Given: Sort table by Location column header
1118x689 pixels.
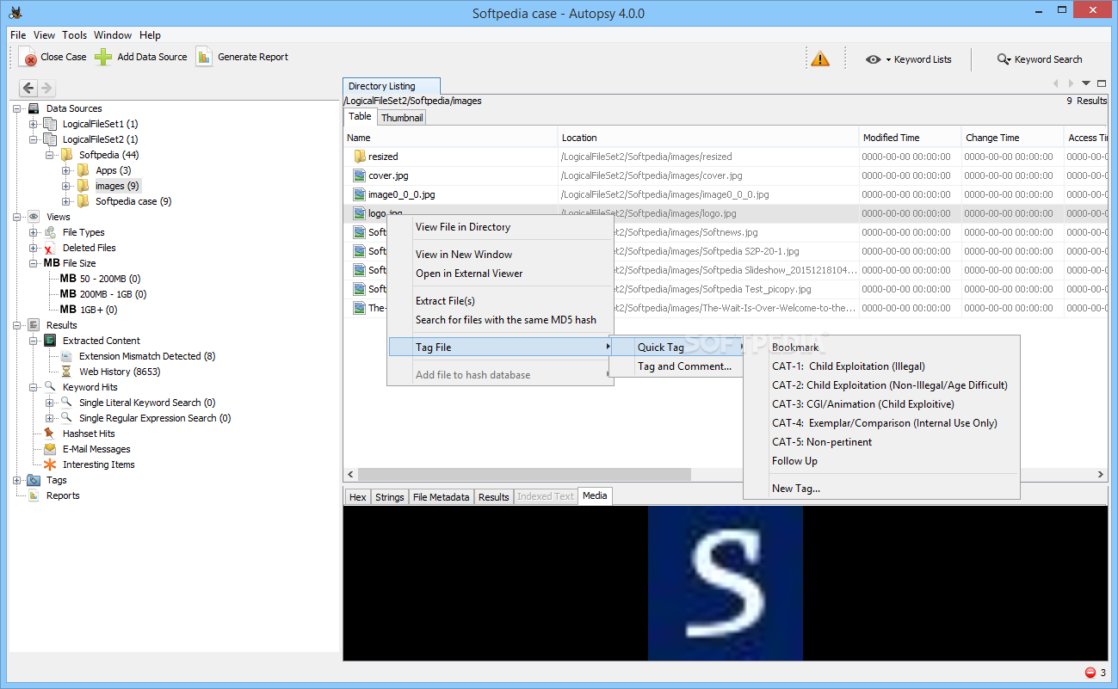Looking at the screenshot, I should tap(708, 138).
